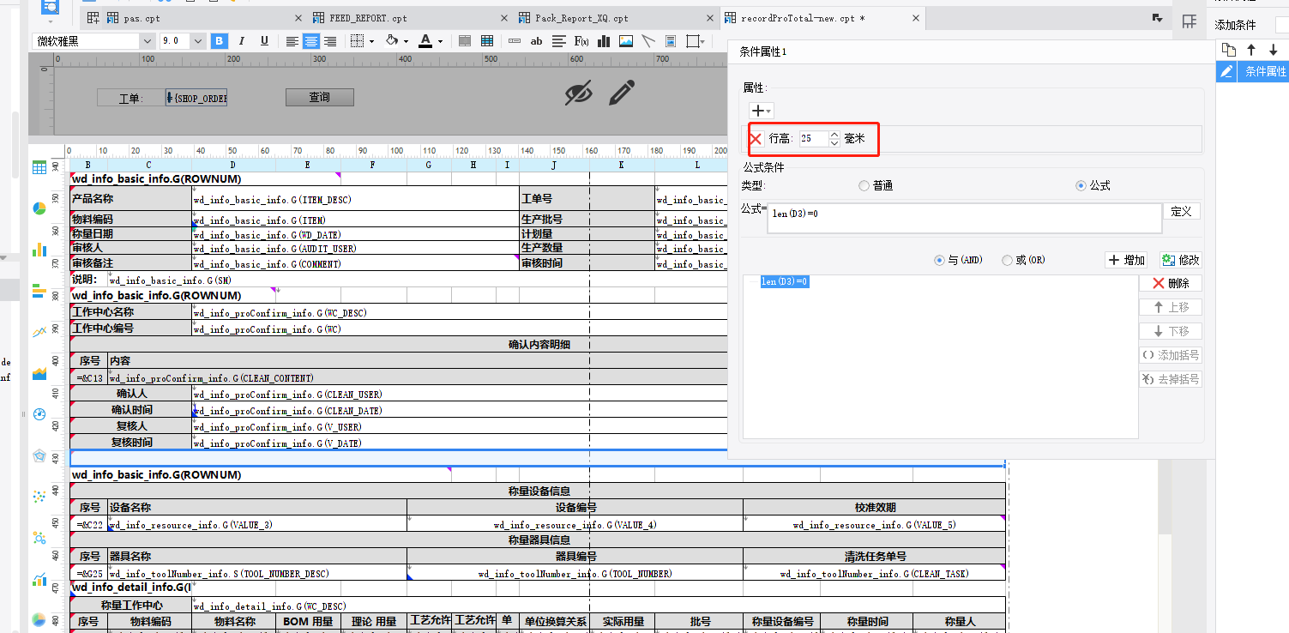Remove the 行高 property with red X
This screenshot has width=1289, height=633.
point(756,138)
